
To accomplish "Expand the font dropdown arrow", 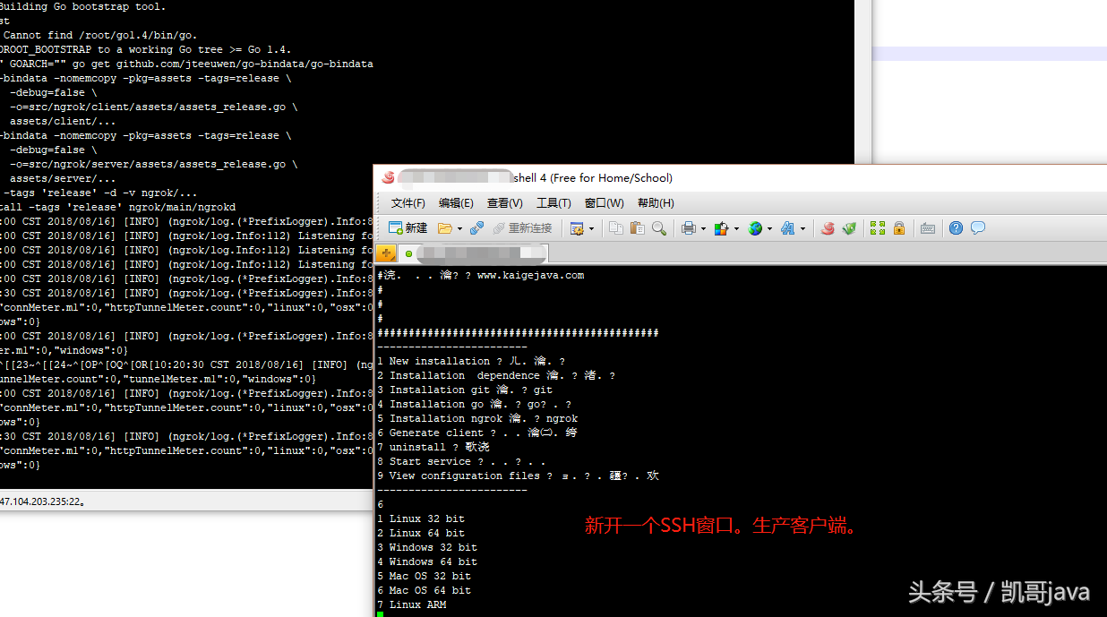I will coord(802,229).
